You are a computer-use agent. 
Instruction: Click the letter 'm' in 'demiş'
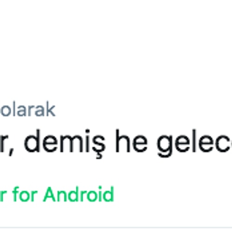[x=69, y=145]
